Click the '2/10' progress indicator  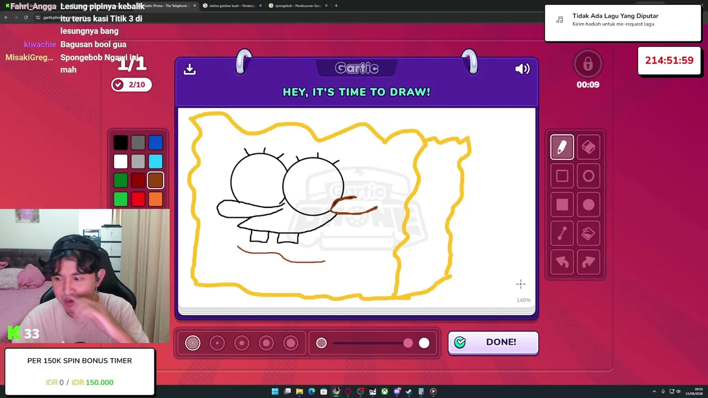[x=131, y=85]
